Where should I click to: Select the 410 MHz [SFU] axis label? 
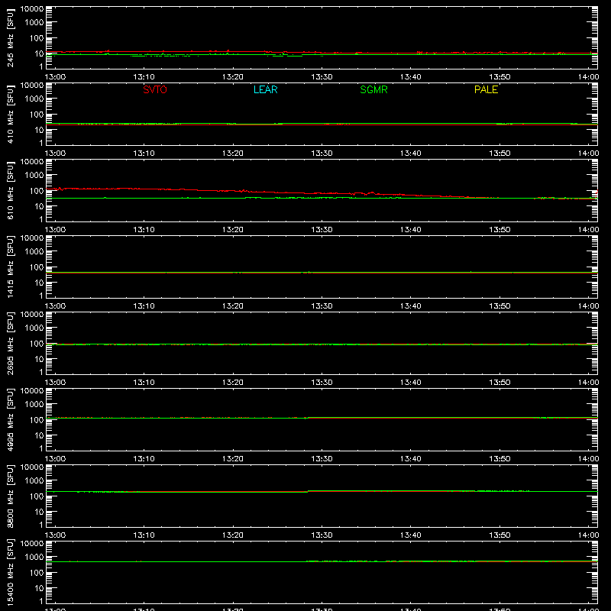click(10, 114)
